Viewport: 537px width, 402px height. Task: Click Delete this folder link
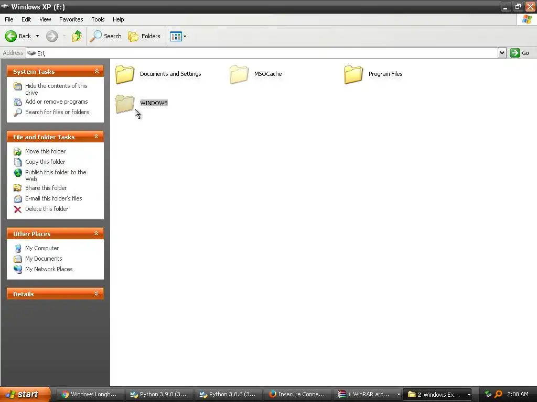[47, 209]
